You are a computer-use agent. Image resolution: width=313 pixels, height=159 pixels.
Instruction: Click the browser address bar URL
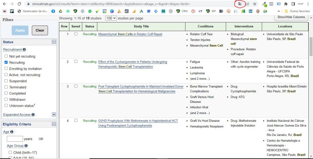click(111, 4)
